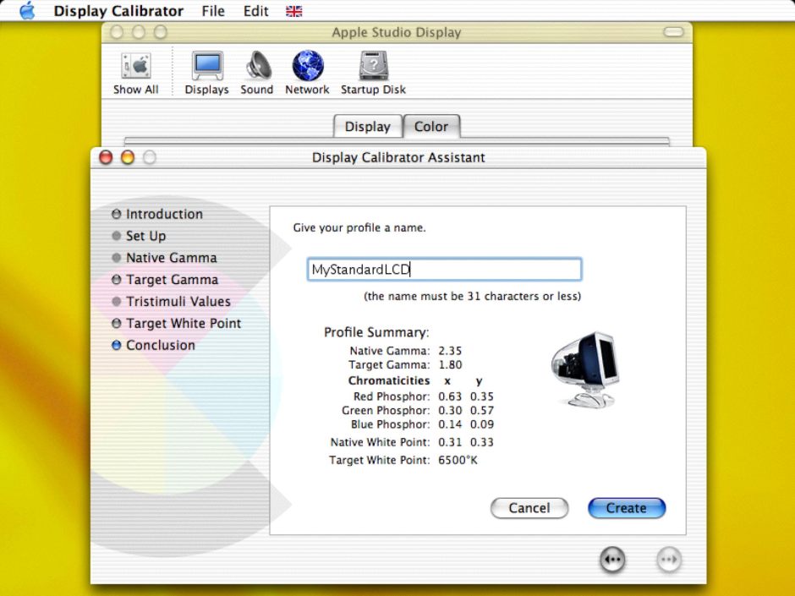Click the Target Gamma value 1.80
This screenshot has height=596, width=795.
coord(450,365)
